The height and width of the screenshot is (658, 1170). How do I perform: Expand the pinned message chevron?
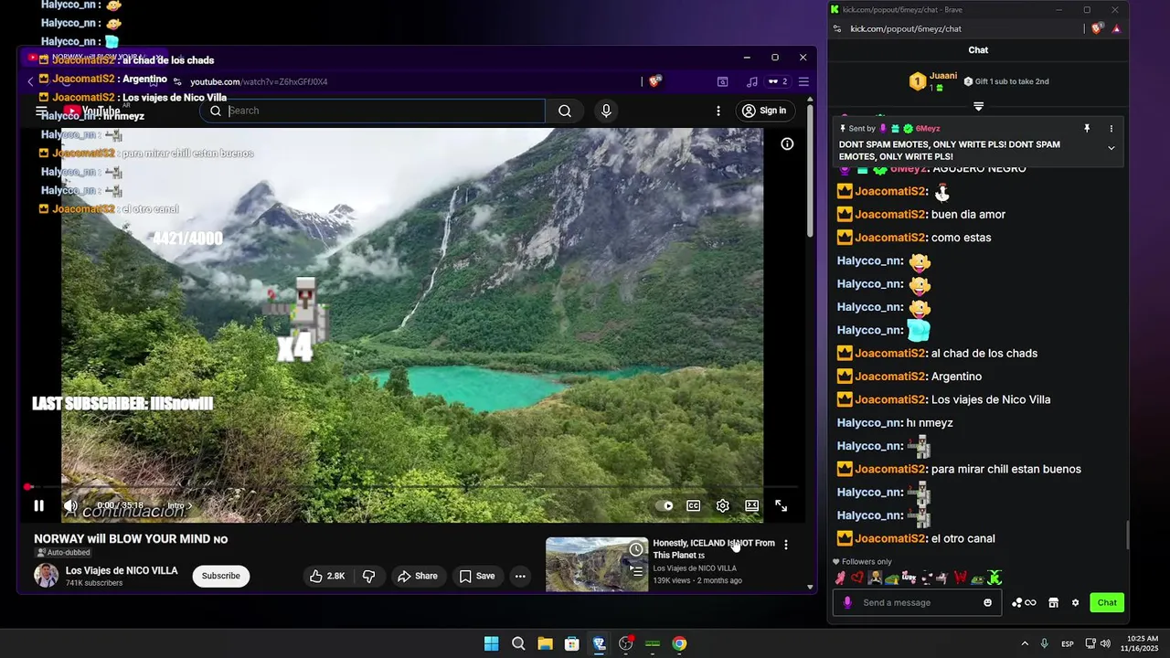click(x=1111, y=148)
